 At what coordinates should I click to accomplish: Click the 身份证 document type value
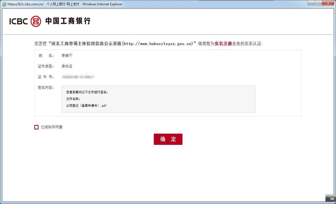[67, 66]
